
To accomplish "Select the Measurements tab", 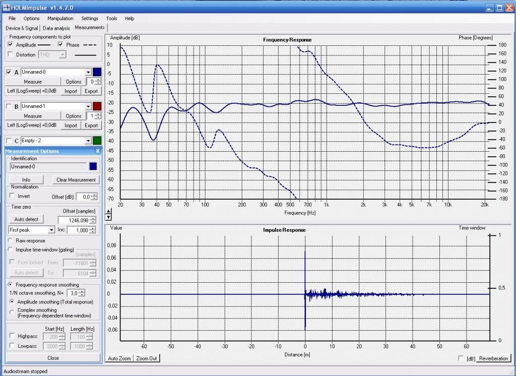I will pyautogui.click(x=90, y=28).
